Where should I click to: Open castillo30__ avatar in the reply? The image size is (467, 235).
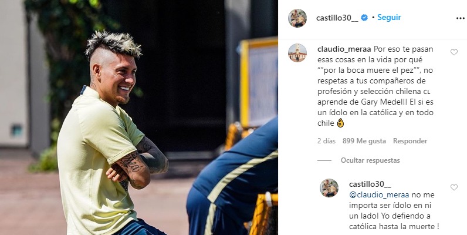coord(329,188)
